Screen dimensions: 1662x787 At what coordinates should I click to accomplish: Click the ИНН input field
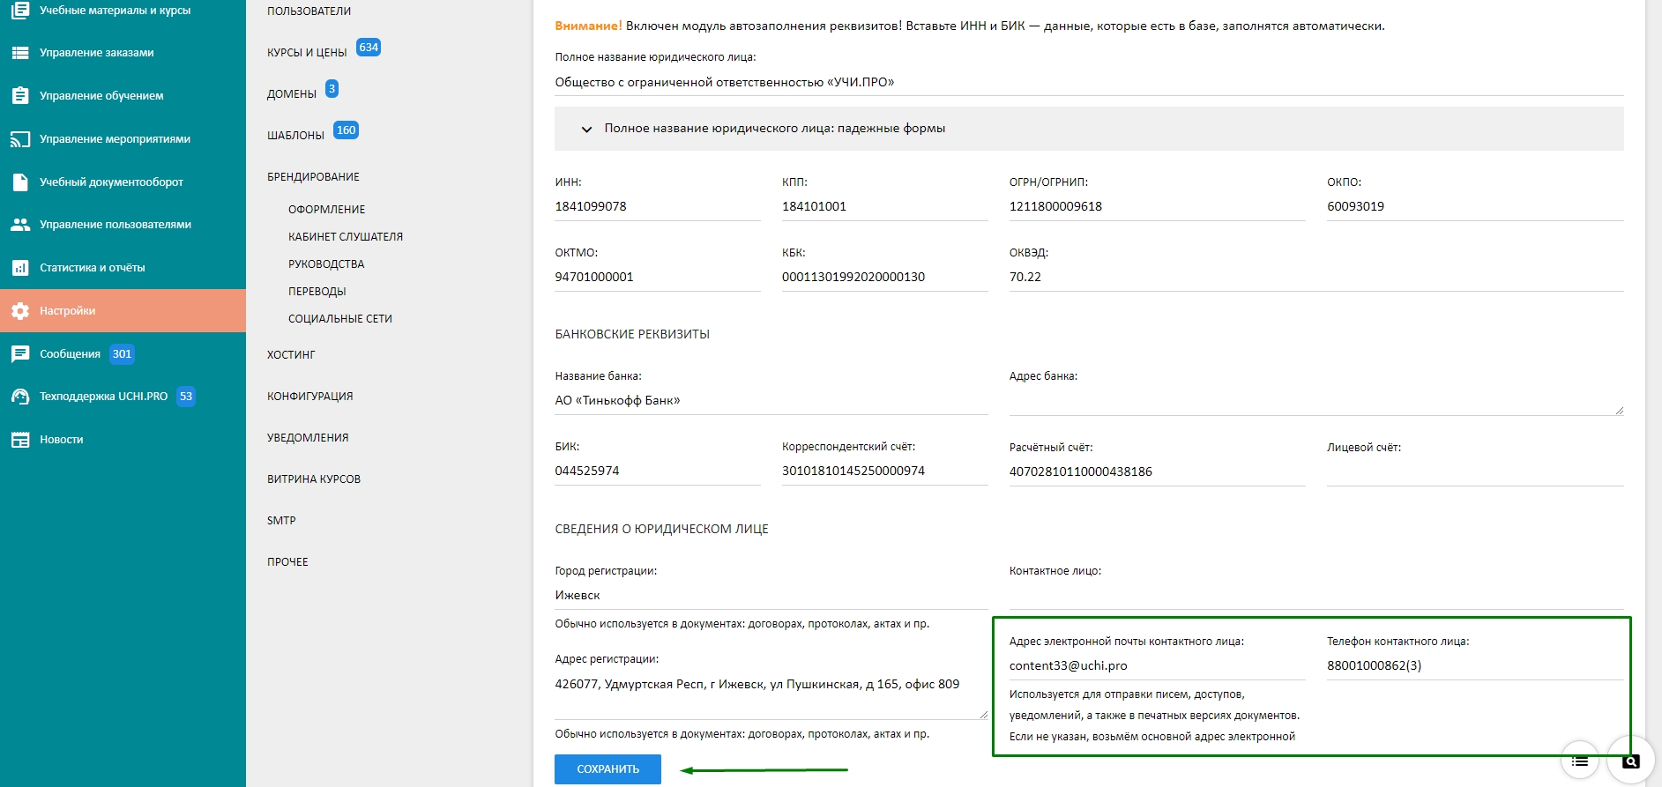pos(657,207)
